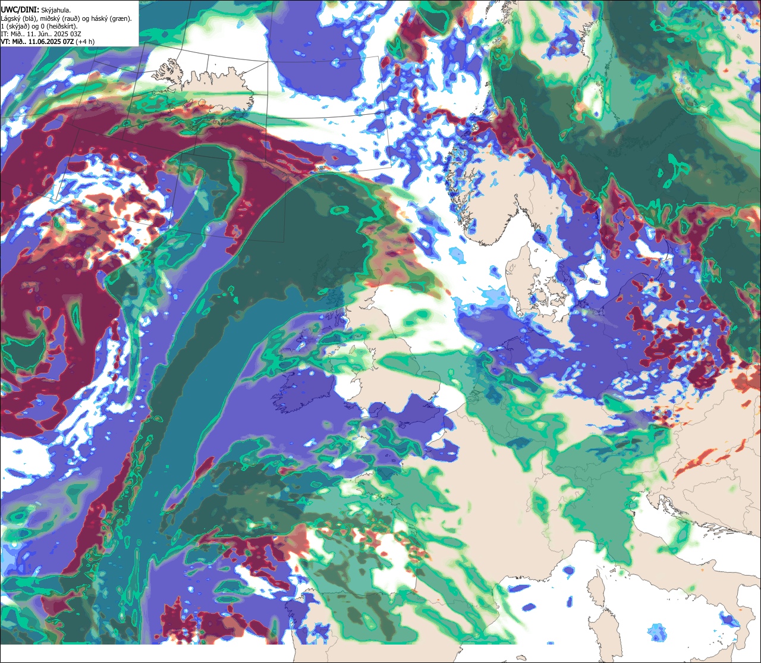Click the "UWC/DINI: Skýjahula." title text
The width and height of the screenshot is (761, 663).
coord(36,10)
